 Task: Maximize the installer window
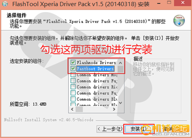[x=169, y=3]
